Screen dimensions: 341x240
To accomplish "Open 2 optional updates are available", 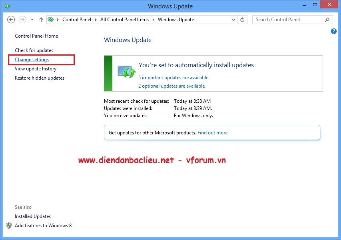I will pyautogui.click(x=171, y=86).
